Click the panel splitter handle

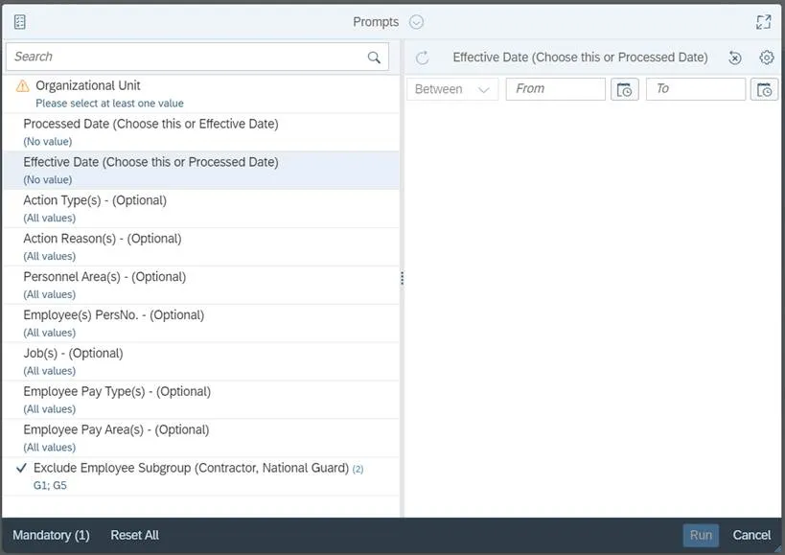(x=402, y=278)
